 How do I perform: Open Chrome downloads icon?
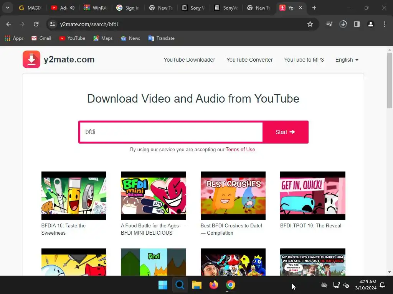point(343,24)
